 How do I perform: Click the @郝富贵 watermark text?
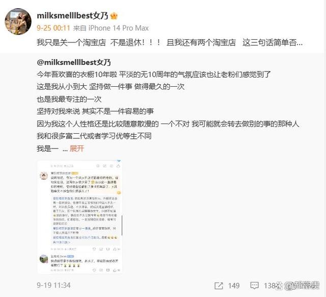coord(302,286)
